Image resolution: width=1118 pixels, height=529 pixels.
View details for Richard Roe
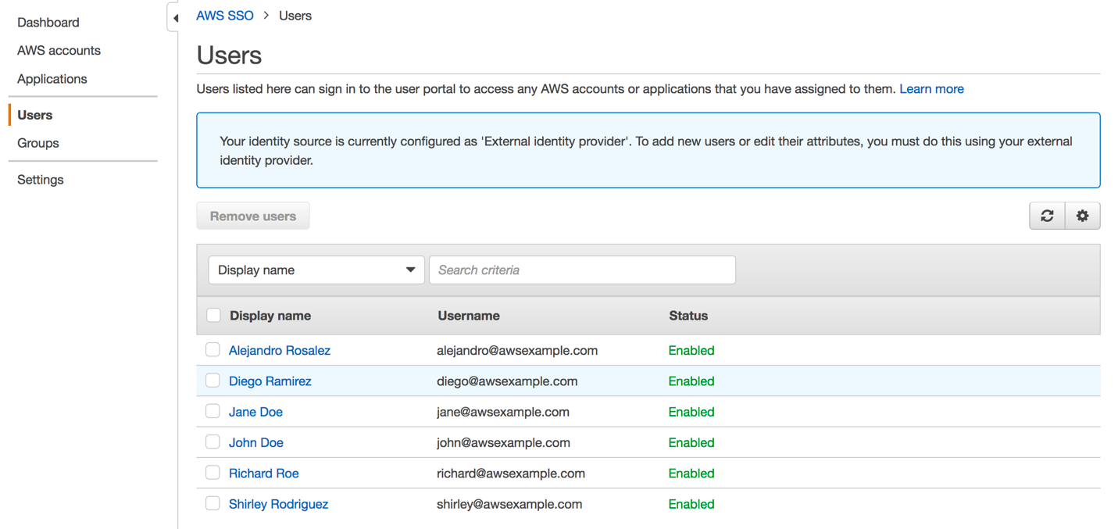[x=263, y=473]
